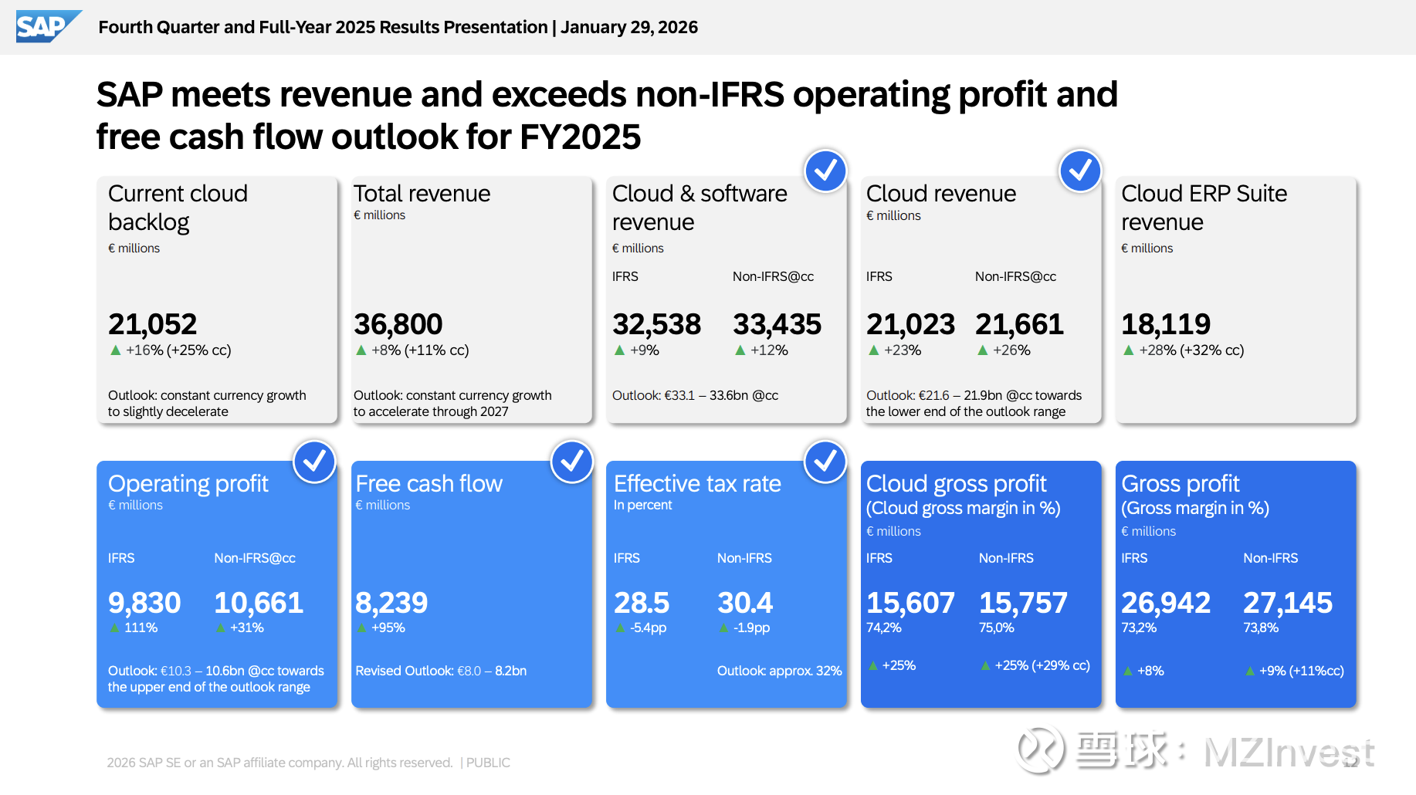1416x795 pixels.
Task: Select the 'Operating profit' card heading
Action: point(188,484)
